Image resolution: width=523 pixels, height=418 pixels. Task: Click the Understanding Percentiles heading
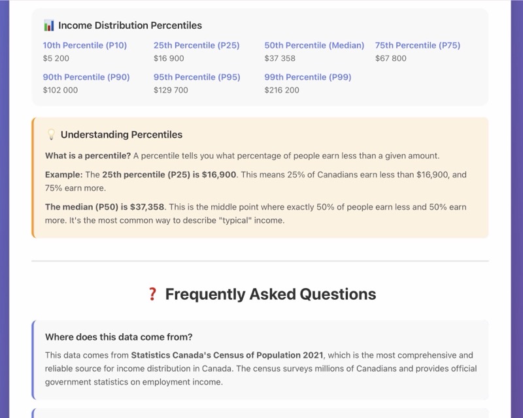point(122,135)
